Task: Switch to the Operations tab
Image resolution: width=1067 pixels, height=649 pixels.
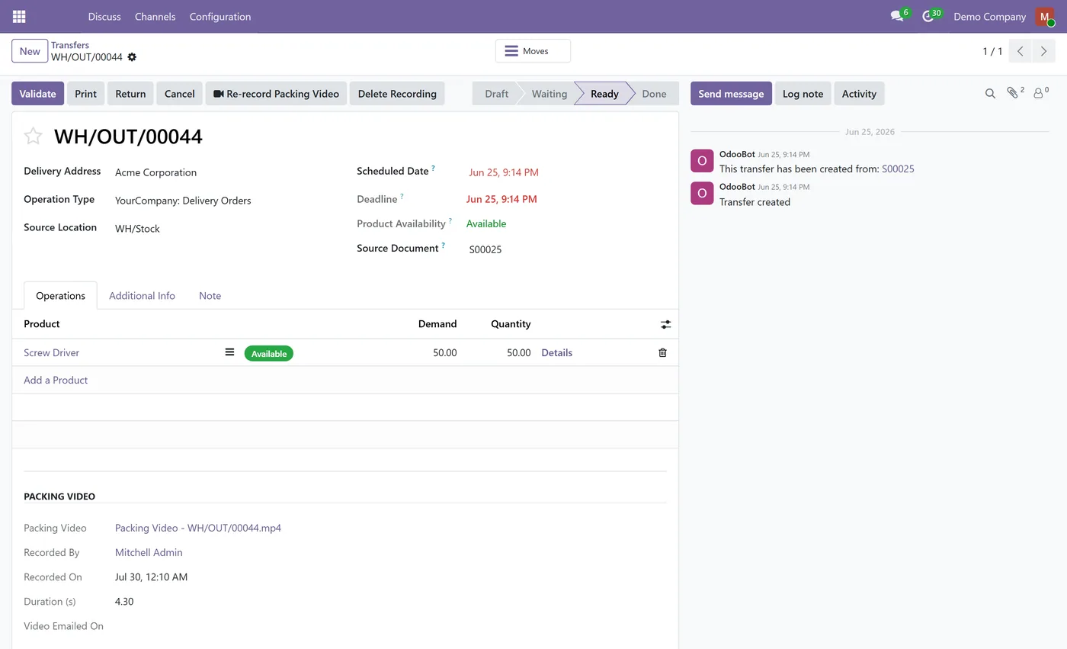Action: (x=60, y=296)
